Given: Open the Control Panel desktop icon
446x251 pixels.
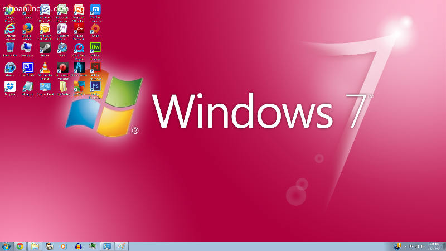Looking at the screenshot, I should pos(45,89).
